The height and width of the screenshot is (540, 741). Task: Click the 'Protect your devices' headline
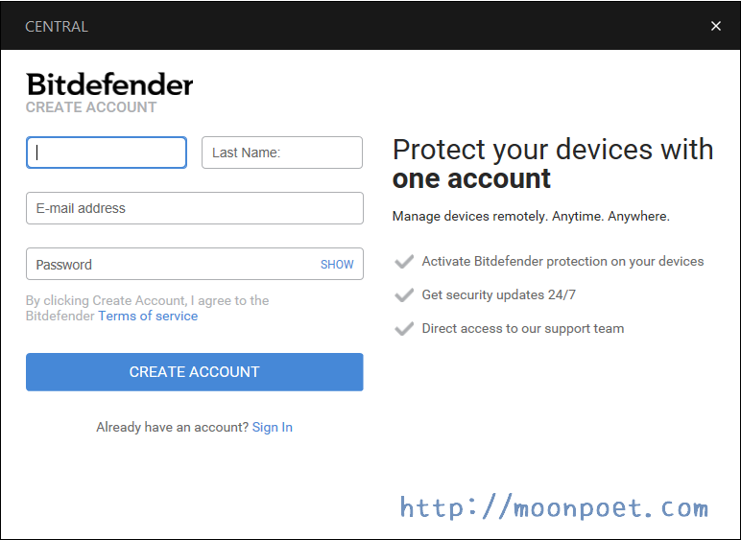(553, 163)
